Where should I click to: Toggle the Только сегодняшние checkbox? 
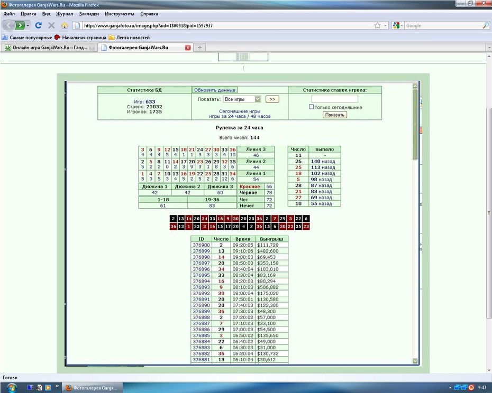point(311,107)
